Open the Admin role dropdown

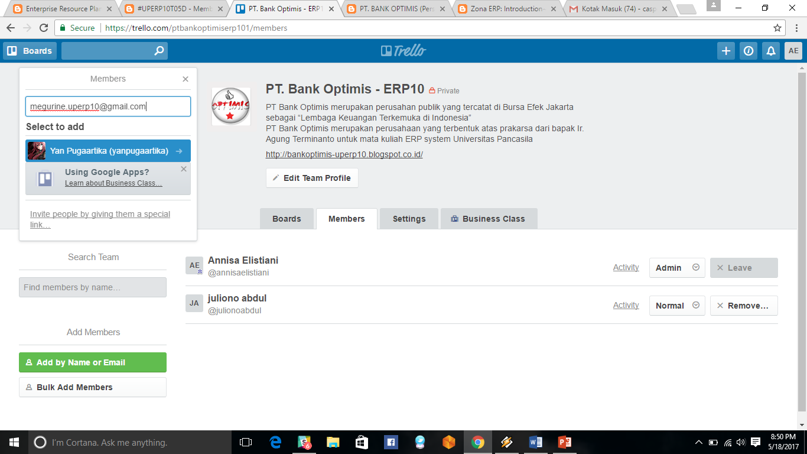coord(677,268)
